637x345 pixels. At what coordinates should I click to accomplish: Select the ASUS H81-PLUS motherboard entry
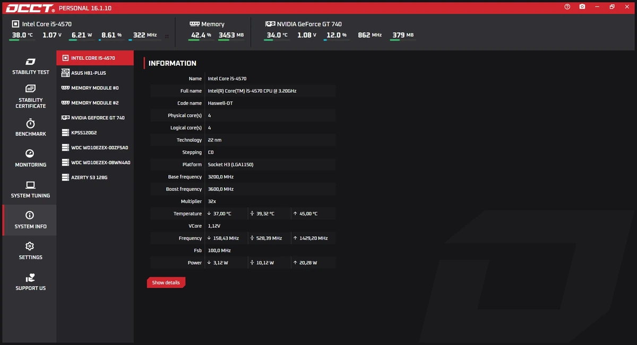pyautogui.click(x=95, y=73)
